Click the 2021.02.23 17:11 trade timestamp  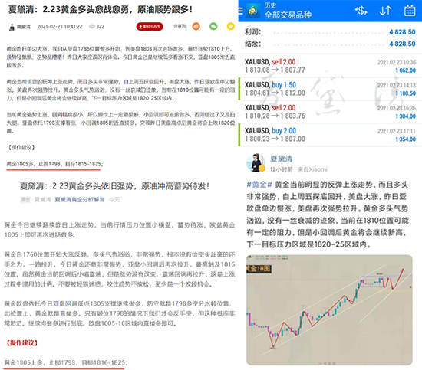tap(397, 131)
